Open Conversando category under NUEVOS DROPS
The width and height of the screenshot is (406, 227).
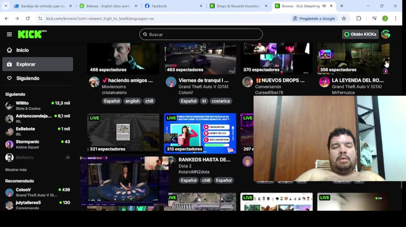click(x=268, y=87)
